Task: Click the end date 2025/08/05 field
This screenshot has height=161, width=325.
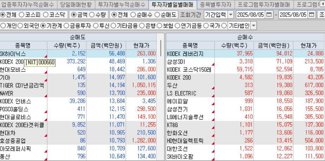Action: (x=293, y=15)
